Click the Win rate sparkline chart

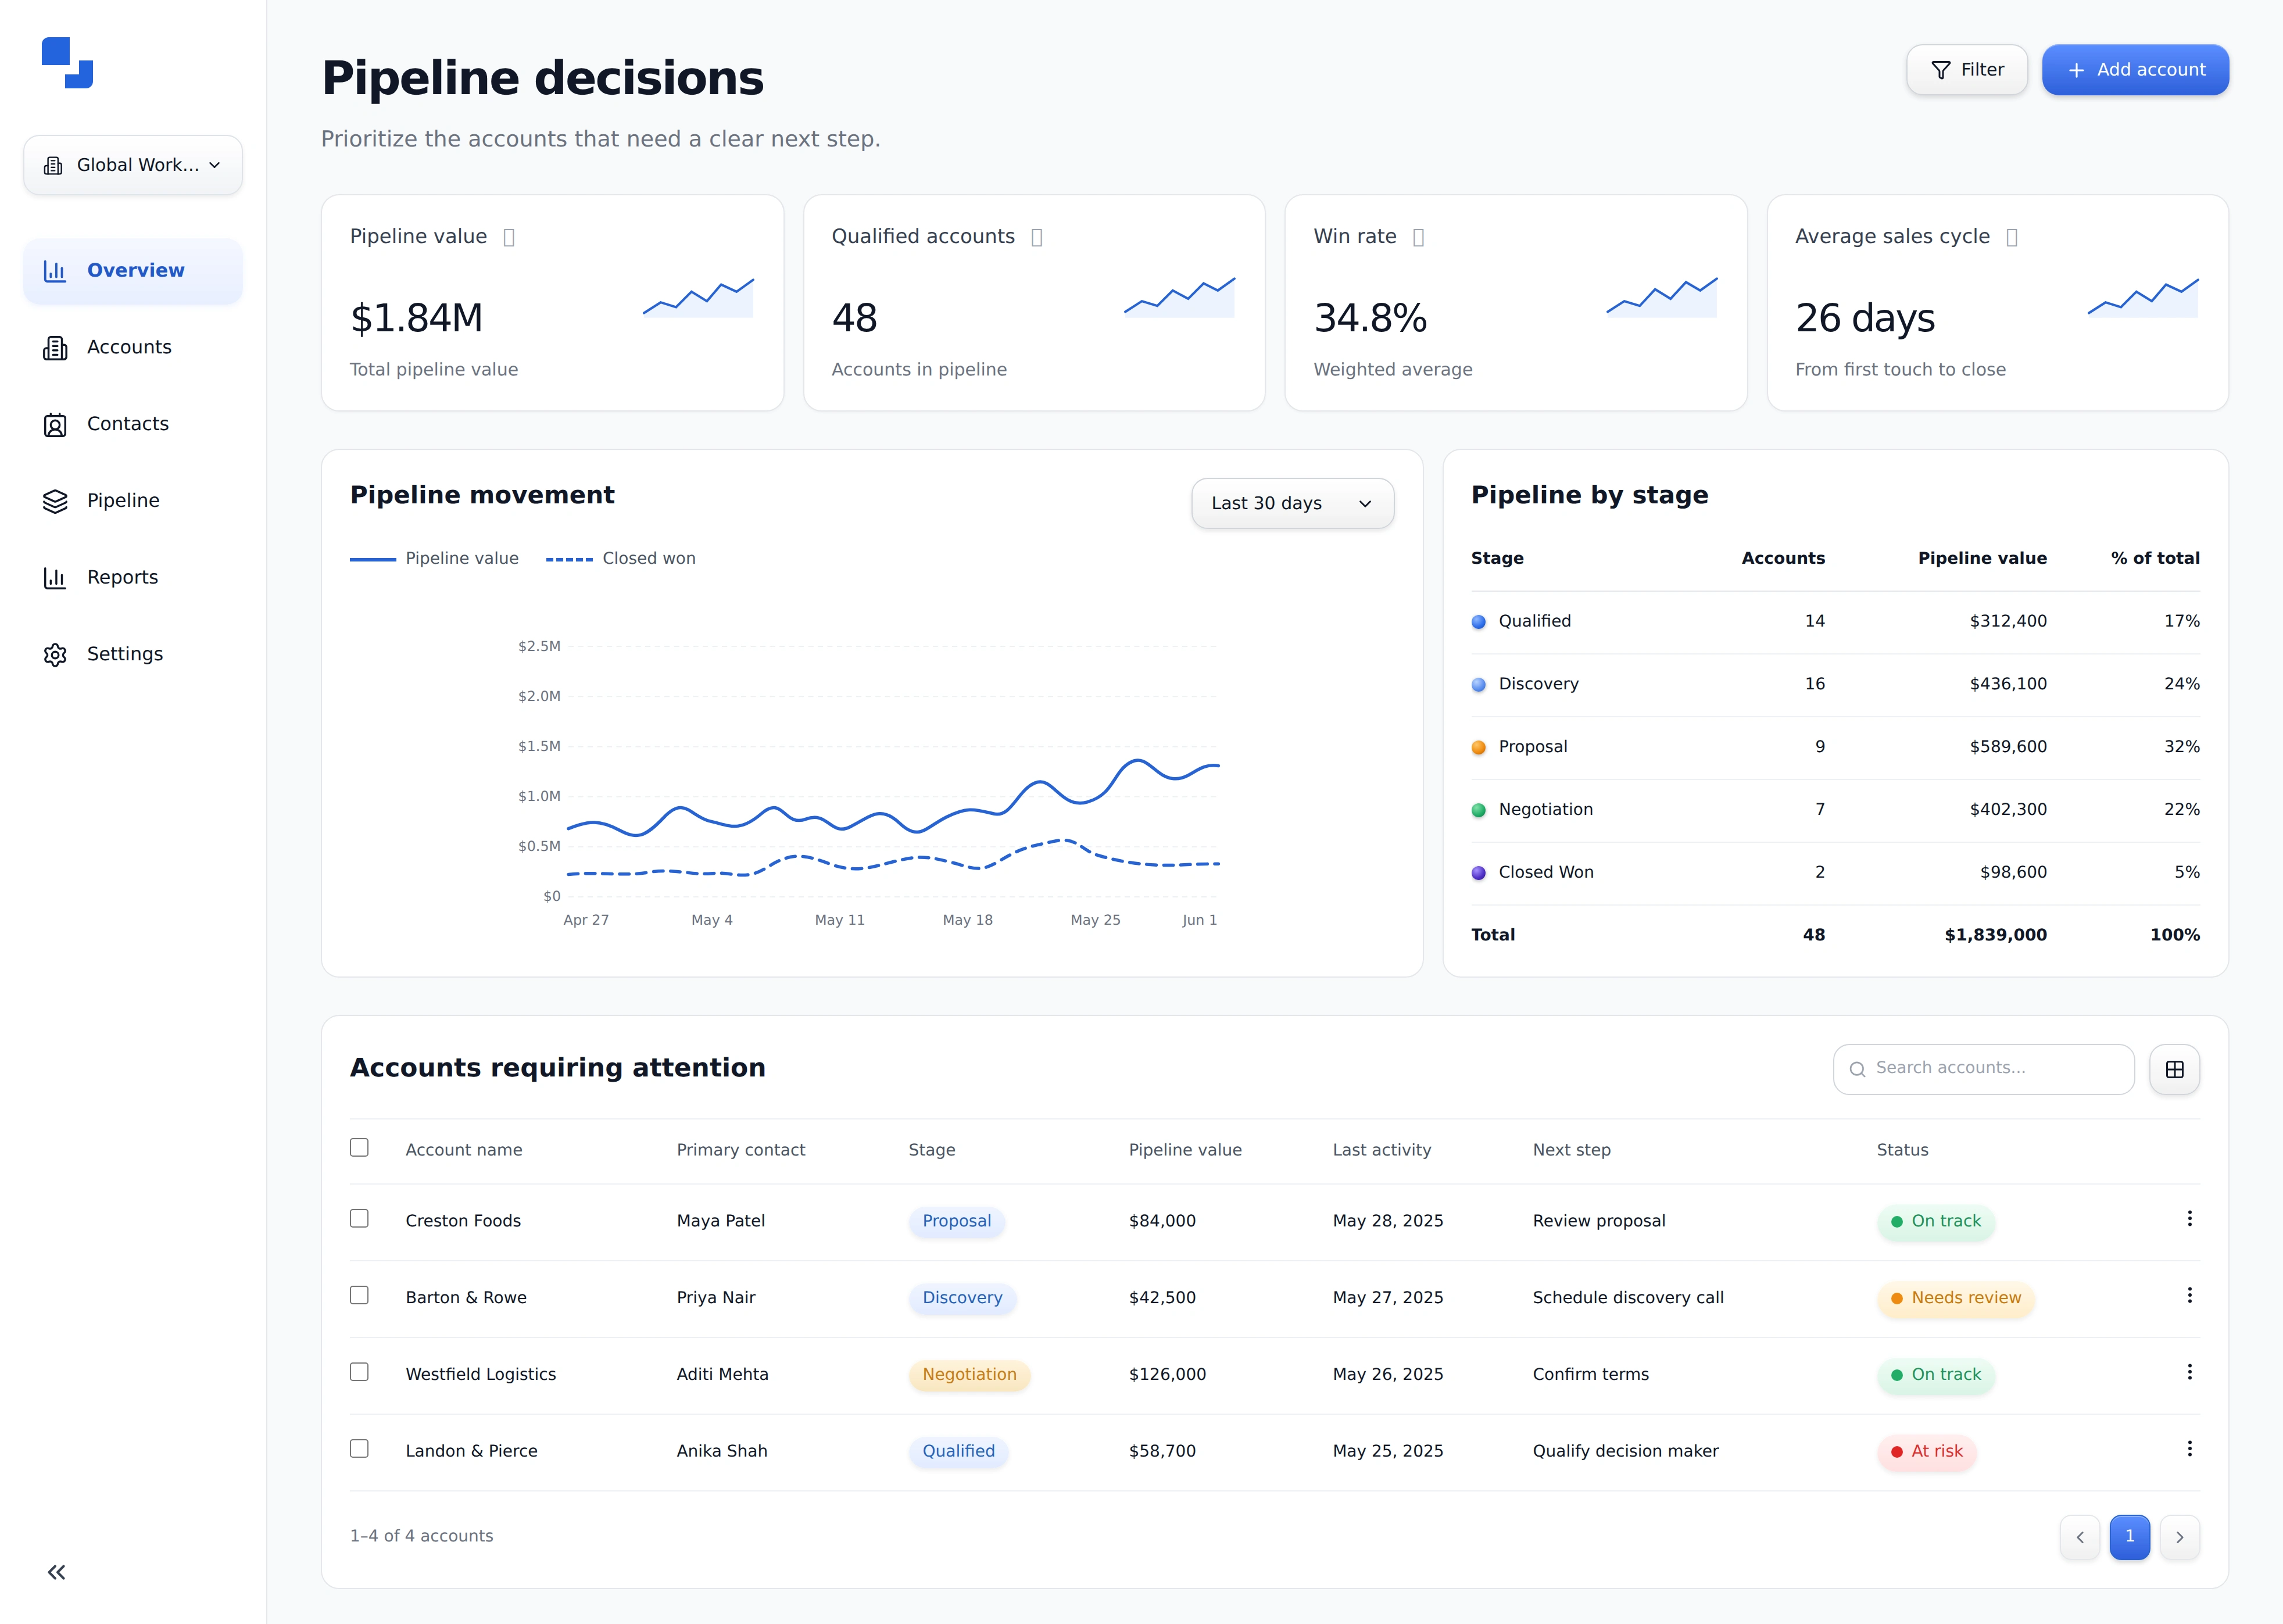click(x=1661, y=297)
